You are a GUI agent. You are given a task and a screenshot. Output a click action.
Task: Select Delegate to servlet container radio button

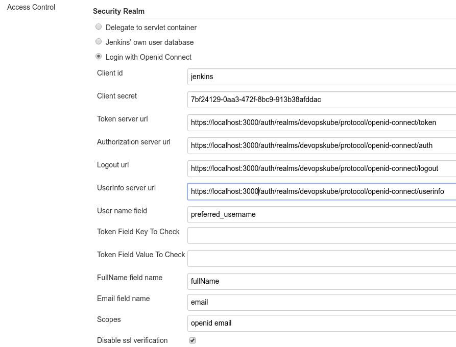click(x=99, y=27)
